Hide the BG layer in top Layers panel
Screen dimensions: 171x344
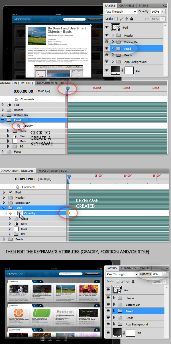(107, 70)
